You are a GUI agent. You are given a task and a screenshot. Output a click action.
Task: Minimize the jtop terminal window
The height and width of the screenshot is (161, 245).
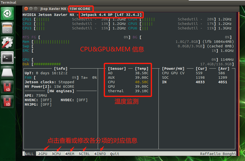coord(31,9)
